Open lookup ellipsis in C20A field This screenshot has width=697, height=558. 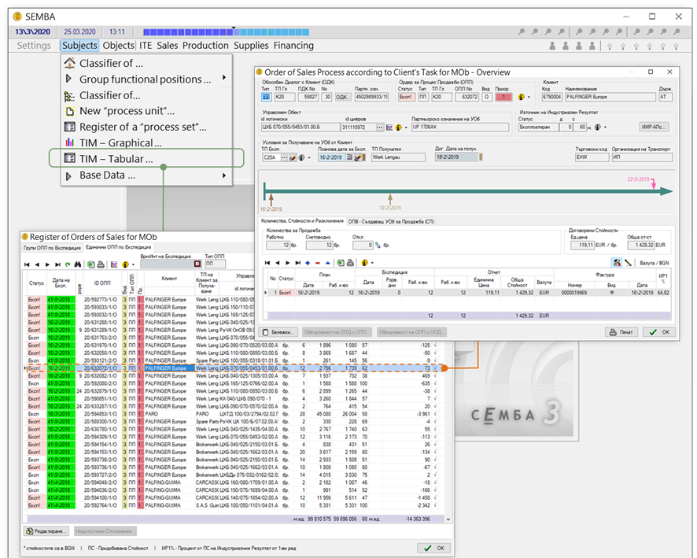click(x=284, y=157)
